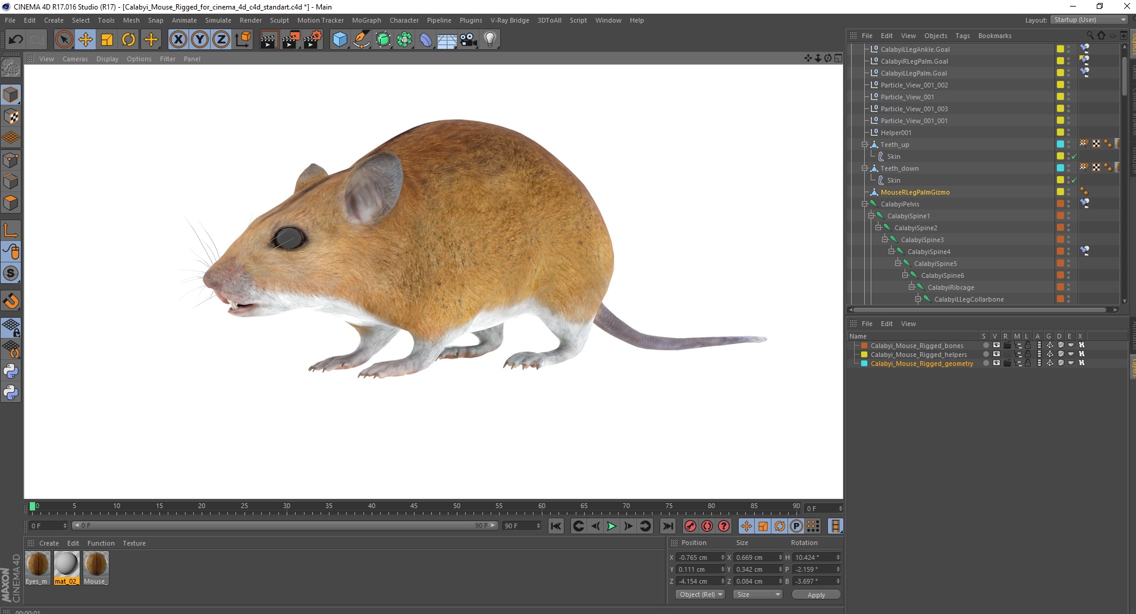Open Object Manager Tags menu
The width and height of the screenshot is (1136, 614).
[x=962, y=36]
